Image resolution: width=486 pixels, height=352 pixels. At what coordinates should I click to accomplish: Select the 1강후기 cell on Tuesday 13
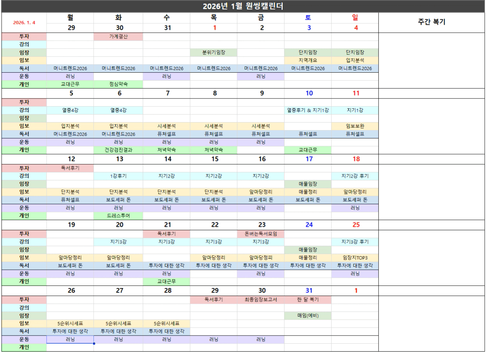coord(118,176)
